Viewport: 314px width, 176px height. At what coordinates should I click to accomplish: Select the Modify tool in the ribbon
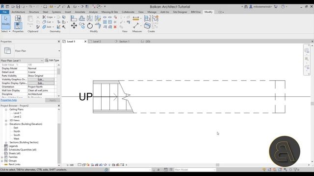pyautogui.click(x=6, y=22)
